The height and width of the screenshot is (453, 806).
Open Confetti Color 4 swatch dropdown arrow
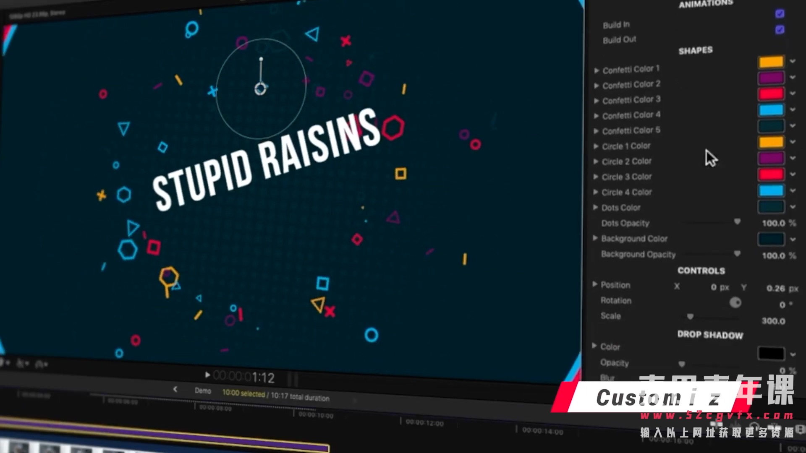[x=793, y=109]
